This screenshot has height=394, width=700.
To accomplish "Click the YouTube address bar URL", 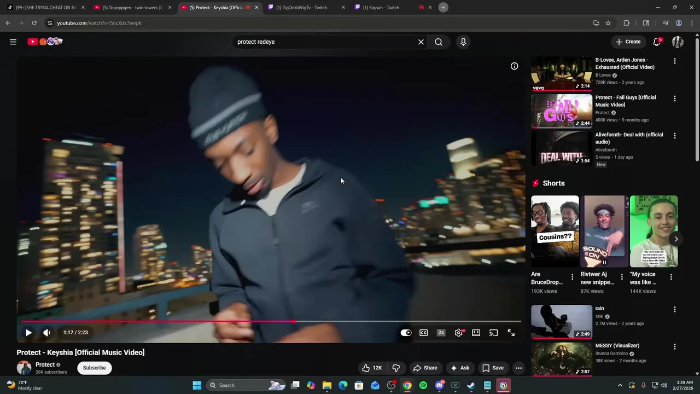I will (100, 23).
